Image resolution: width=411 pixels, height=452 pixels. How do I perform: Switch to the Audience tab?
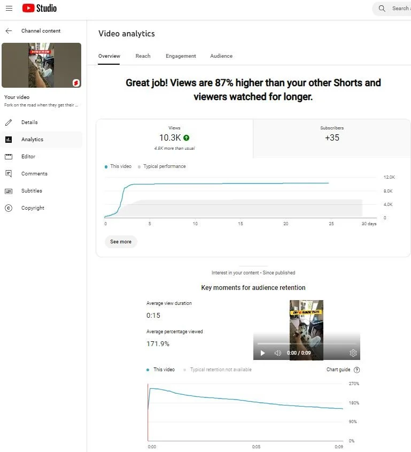point(221,56)
